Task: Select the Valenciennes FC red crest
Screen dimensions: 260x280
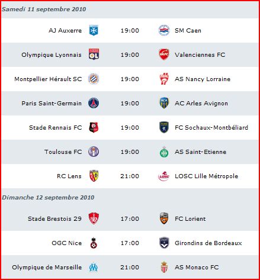Action: (x=164, y=54)
